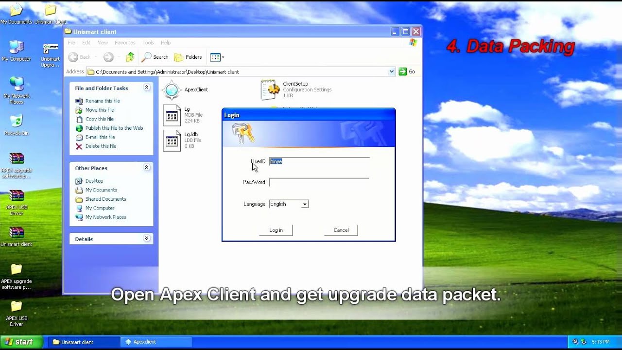The height and width of the screenshot is (350, 622).
Task: Switch to Apexclient taskbar button
Action: (x=156, y=342)
